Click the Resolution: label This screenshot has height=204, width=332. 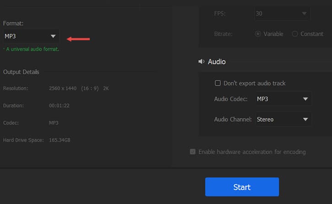(16, 88)
